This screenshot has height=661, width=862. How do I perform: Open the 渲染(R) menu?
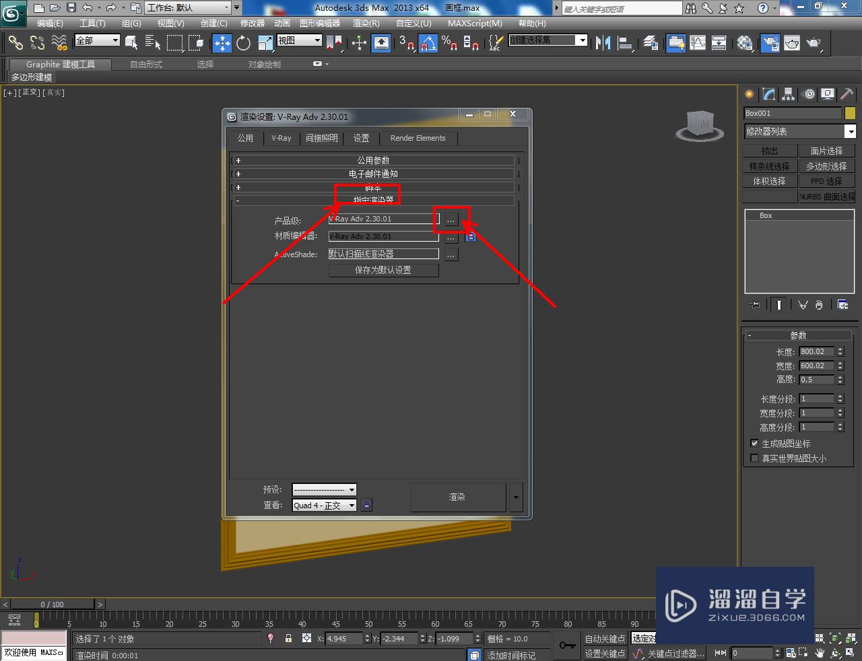tap(366, 24)
